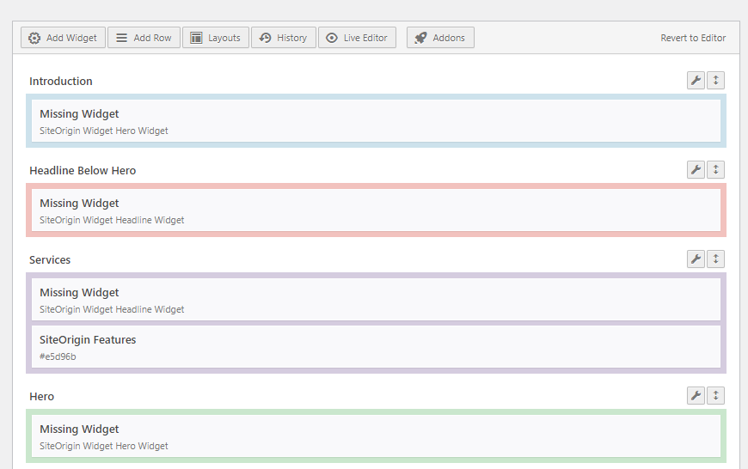Viewport: 748px width, 469px height.
Task: Select the Hero row label
Action: (41, 397)
